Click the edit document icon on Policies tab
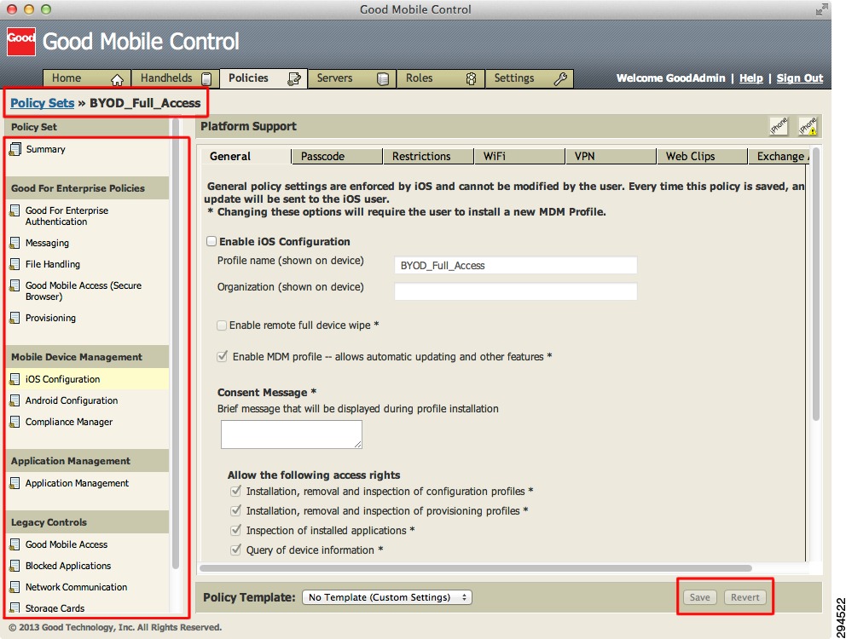 click(294, 79)
